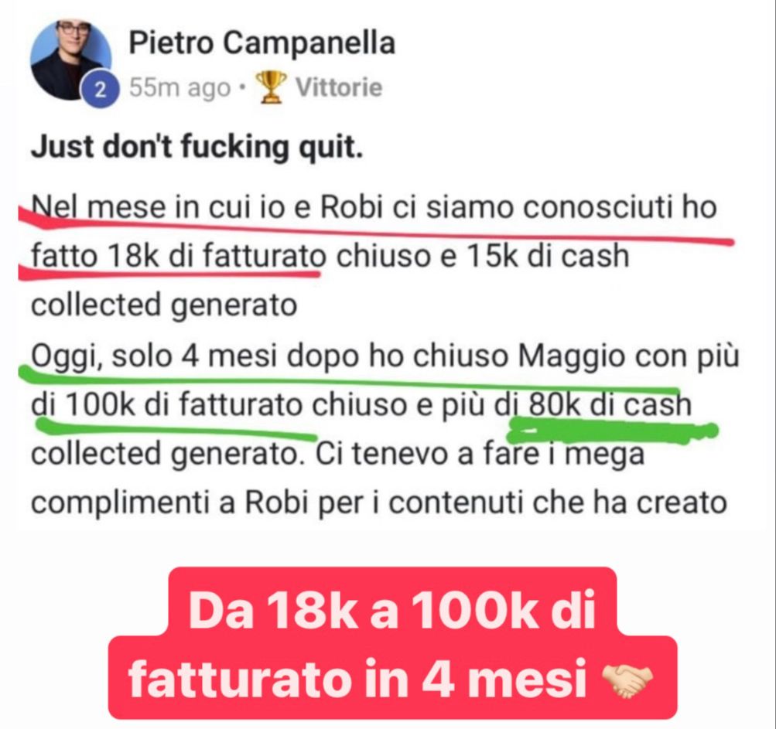This screenshot has height=729, width=776.
Task: Click the handshake emoji in the red banner
Action: (x=627, y=680)
